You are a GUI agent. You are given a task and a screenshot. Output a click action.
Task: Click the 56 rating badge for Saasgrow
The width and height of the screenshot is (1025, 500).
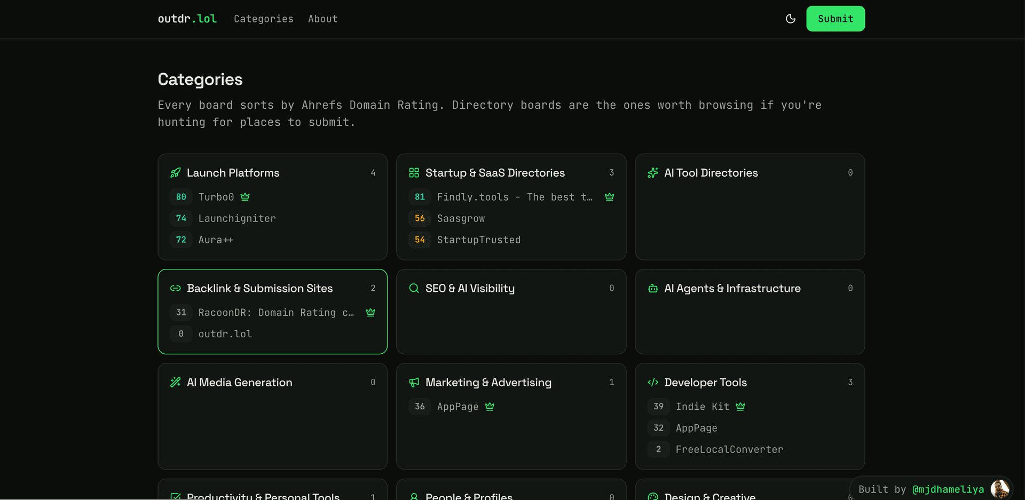(x=420, y=218)
